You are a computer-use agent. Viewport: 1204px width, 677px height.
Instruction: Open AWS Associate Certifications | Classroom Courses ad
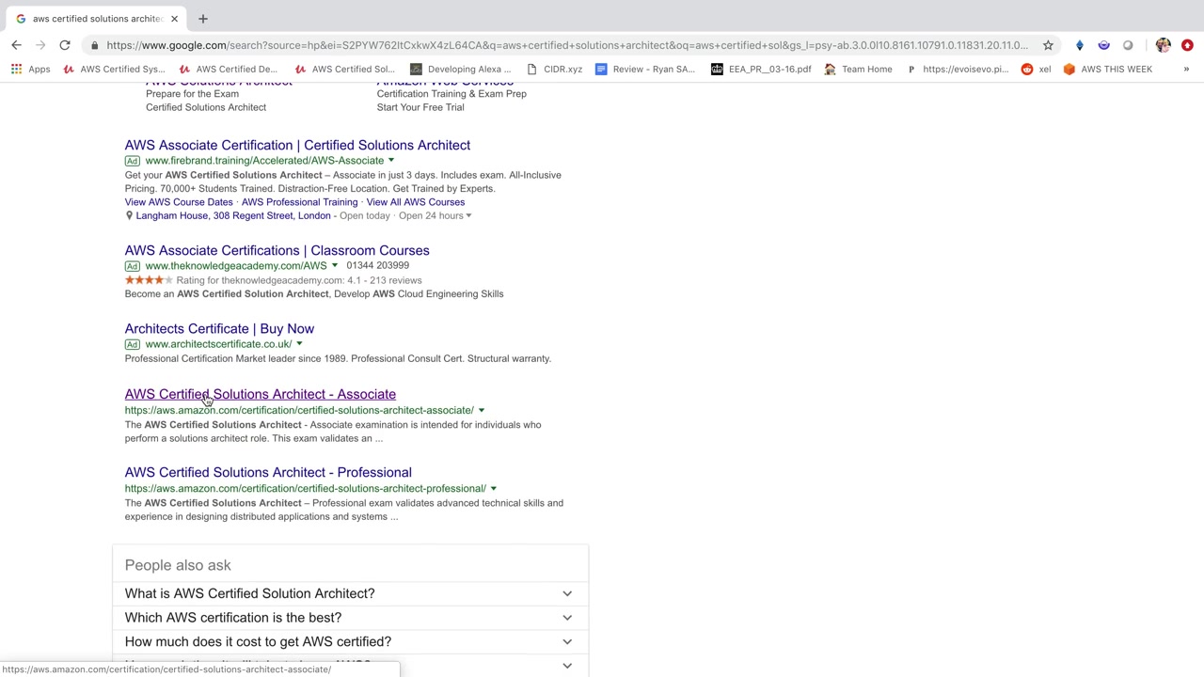277,250
